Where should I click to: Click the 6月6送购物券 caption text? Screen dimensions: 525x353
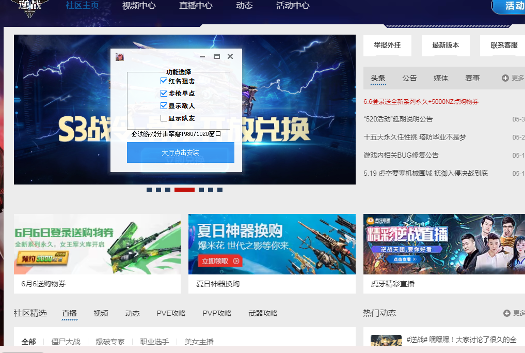43,284
